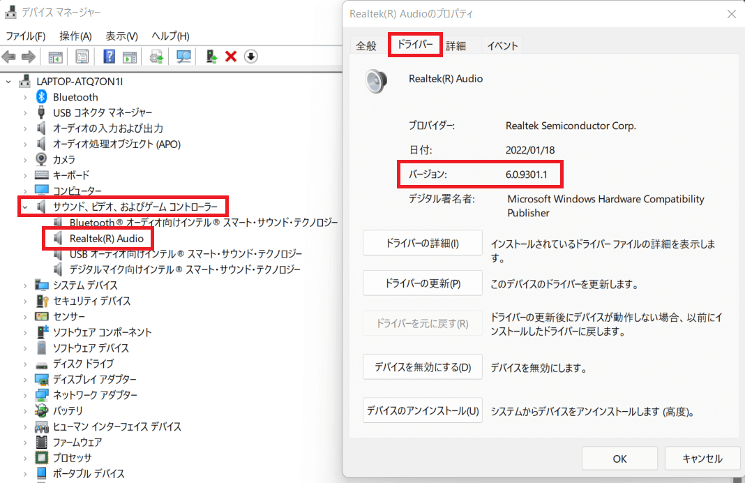Click the USB connector manager icon
This screenshot has height=483, width=745.
tap(42, 112)
